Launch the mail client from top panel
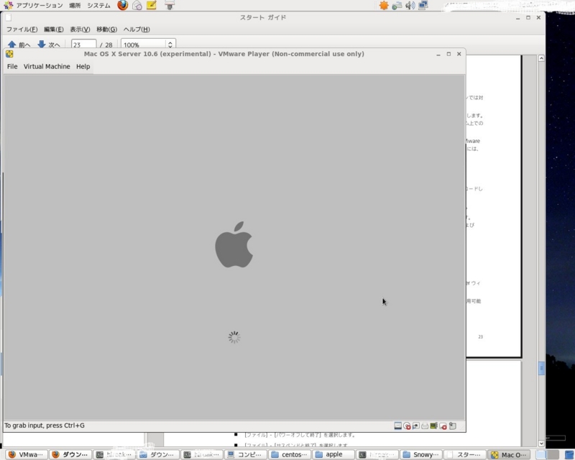 (137, 5)
